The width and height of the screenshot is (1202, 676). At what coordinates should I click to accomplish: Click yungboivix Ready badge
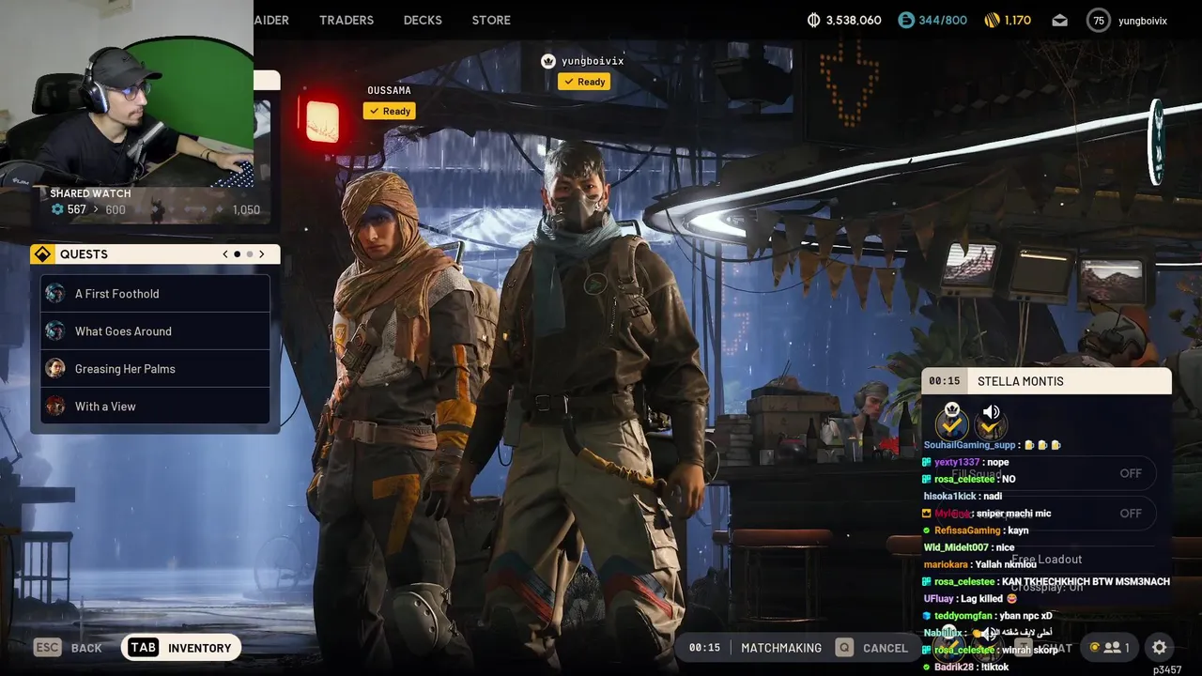point(584,82)
